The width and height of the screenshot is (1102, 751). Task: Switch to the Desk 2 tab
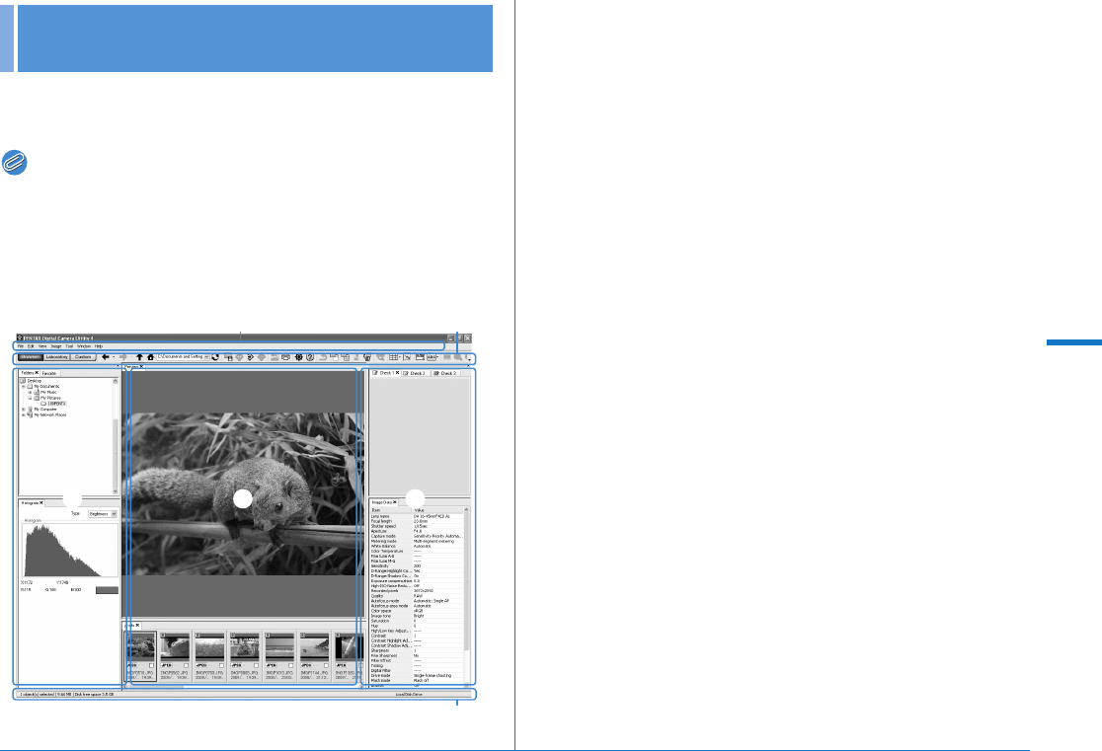(416, 373)
